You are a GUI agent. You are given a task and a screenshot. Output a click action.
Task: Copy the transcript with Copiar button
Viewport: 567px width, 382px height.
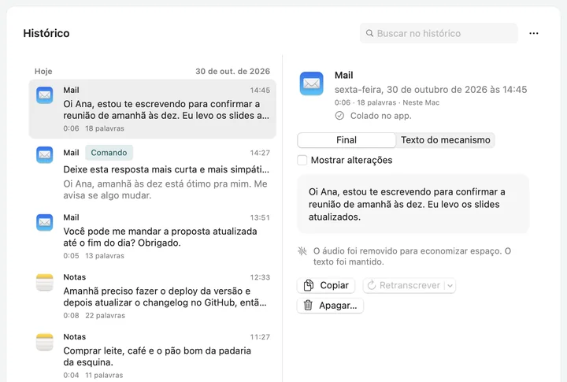click(x=326, y=285)
